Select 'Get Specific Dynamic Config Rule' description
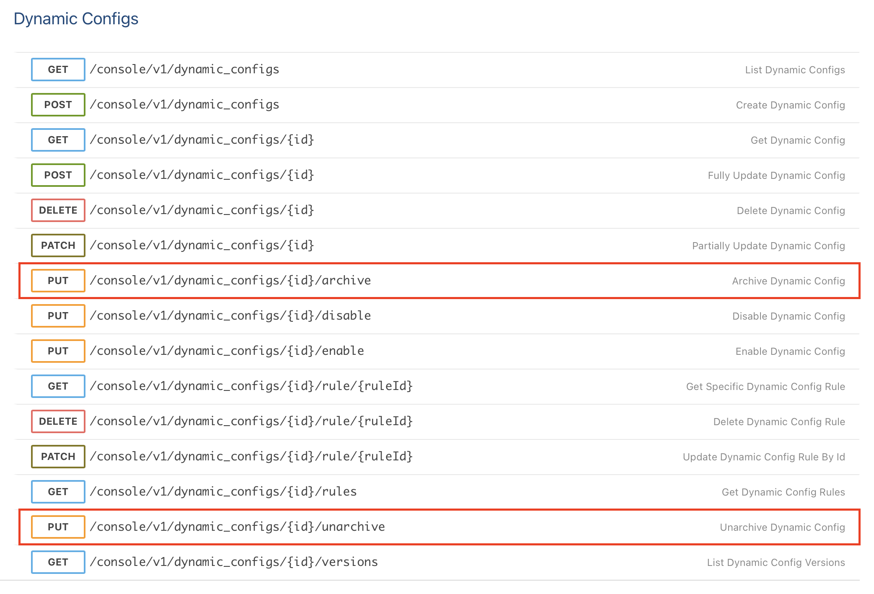 [765, 387]
